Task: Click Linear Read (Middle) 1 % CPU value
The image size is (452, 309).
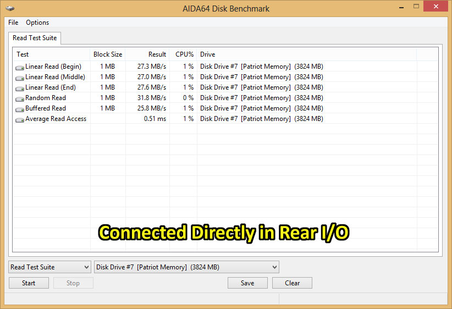Action: tap(188, 77)
